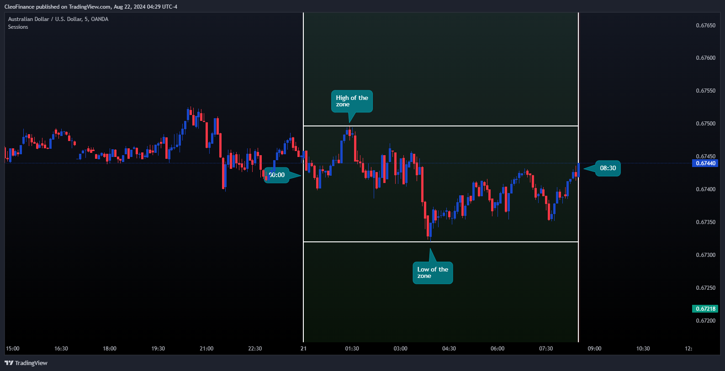
Task: Click the 'High of the zone' callout
Action: [x=352, y=101]
